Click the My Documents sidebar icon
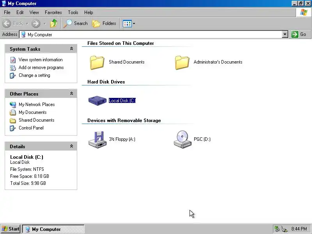This screenshot has height=234, width=312. tap(13, 112)
